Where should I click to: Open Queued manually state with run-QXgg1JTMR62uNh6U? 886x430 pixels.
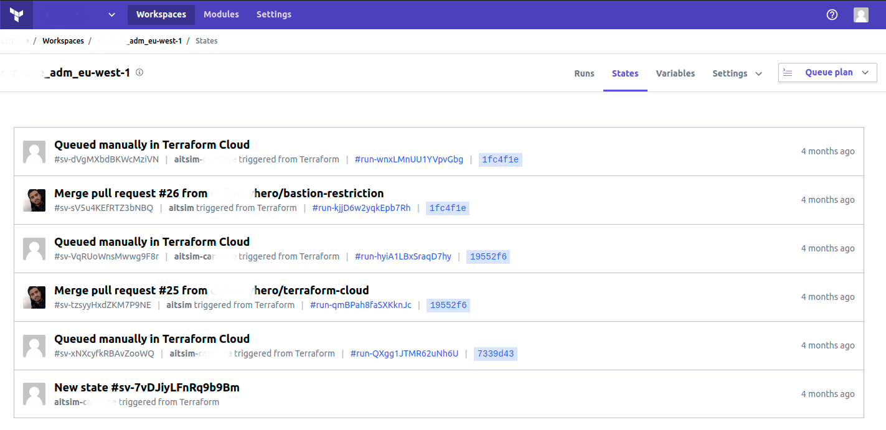152,339
